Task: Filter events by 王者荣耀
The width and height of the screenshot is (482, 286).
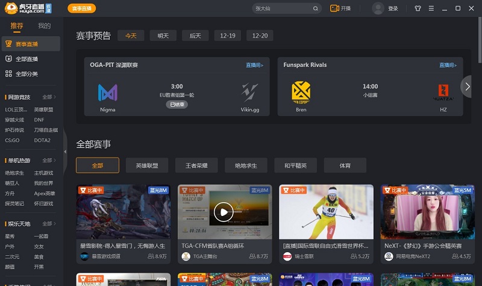Action: point(196,165)
